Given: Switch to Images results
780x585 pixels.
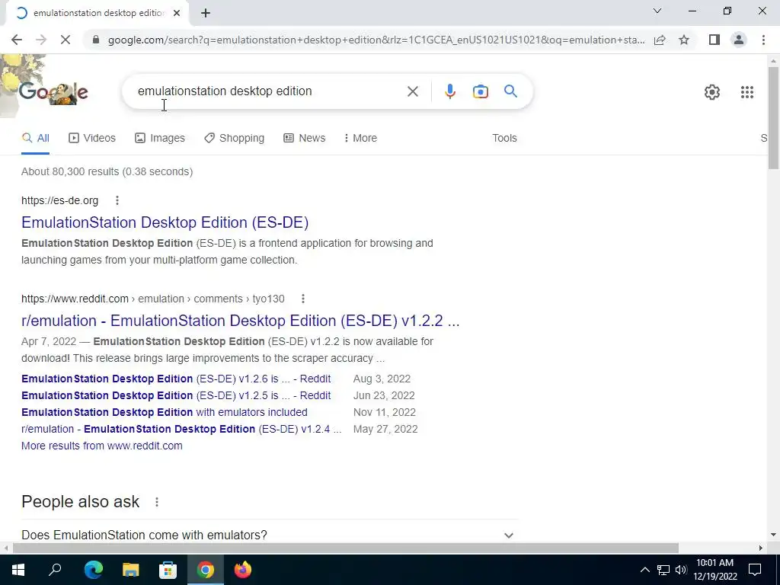Looking at the screenshot, I should [x=160, y=139].
